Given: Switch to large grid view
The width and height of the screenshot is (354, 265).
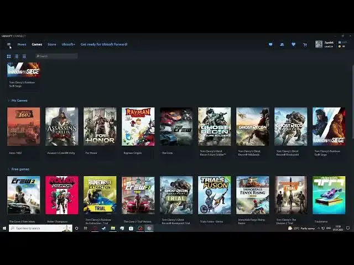Looking at the screenshot, I should click(9, 56).
